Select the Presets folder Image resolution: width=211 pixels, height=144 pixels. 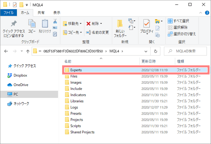[x=136, y=114]
